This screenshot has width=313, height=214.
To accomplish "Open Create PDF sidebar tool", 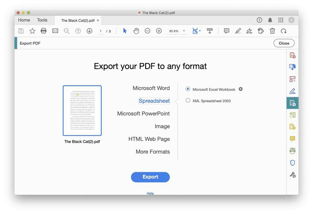I will pos(293,55).
